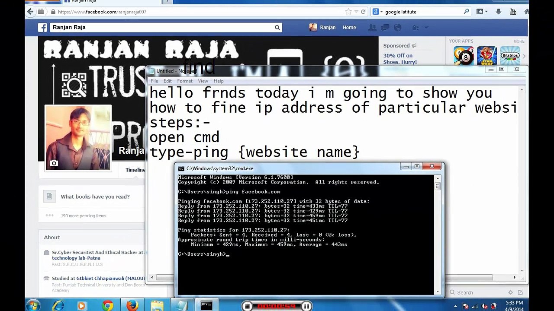Launch Internet Explorer from taskbar
This screenshot has width=554, height=311.
58,306
